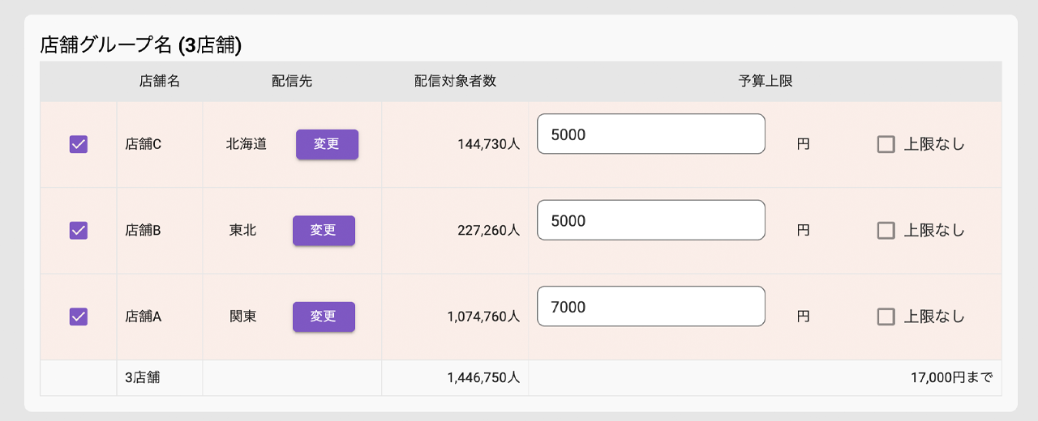1038x421 pixels.
Task: Click the 1,074,760人 audience count cell
Action: [x=483, y=317]
